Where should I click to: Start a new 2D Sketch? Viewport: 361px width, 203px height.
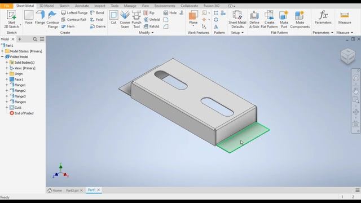pos(11,19)
